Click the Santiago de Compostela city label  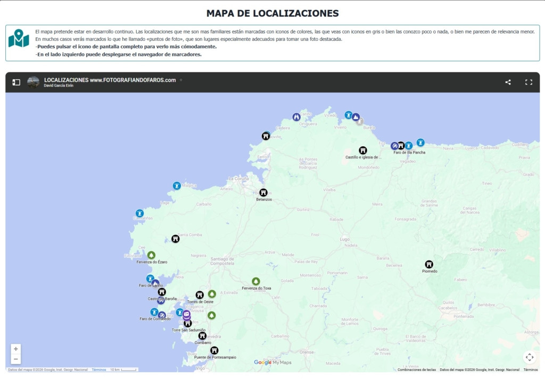(x=222, y=261)
